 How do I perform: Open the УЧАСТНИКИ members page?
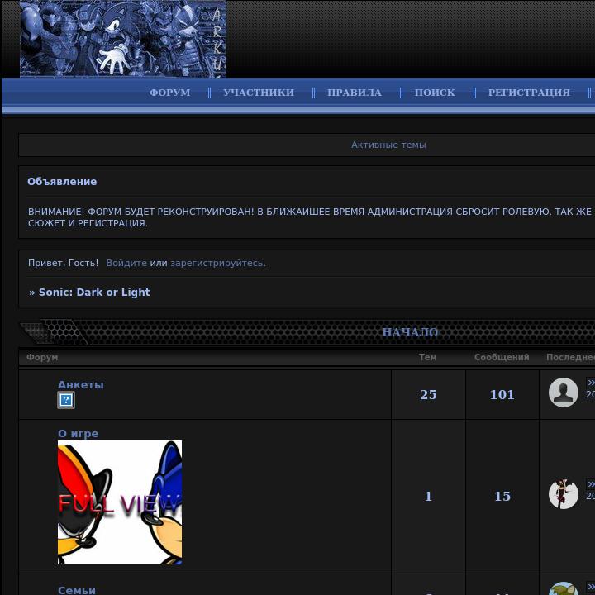(259, 93)
